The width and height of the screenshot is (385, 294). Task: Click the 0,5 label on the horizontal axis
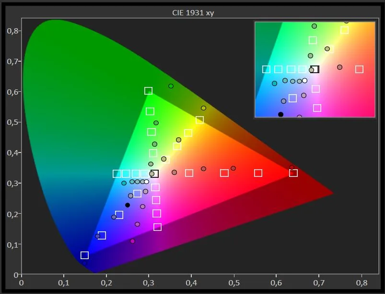point(233,283)
